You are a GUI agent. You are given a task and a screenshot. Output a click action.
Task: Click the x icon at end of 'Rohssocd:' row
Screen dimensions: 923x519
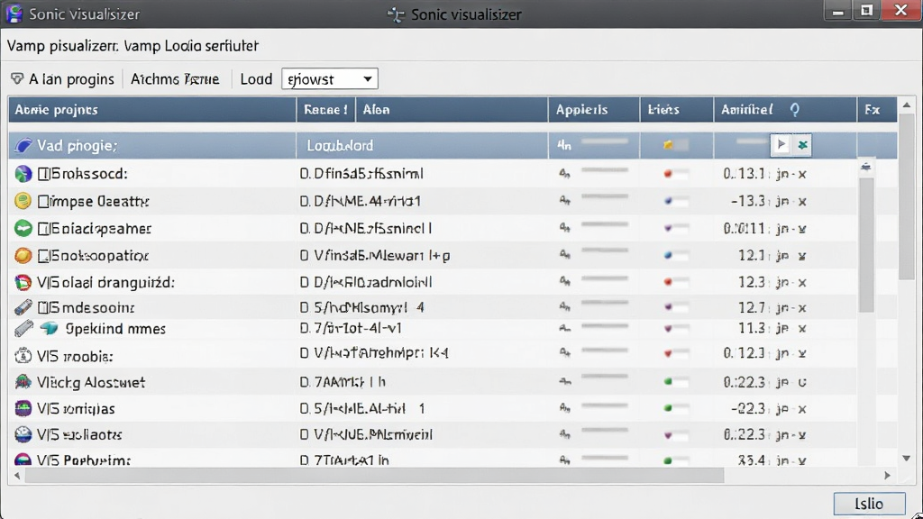(x=801, y=174)
